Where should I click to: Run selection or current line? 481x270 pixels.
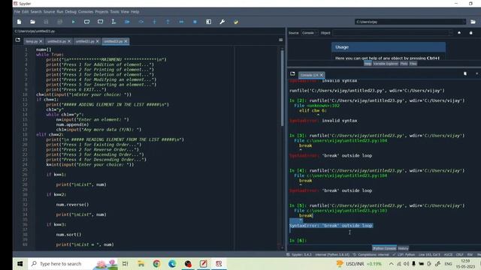(113, 22)
